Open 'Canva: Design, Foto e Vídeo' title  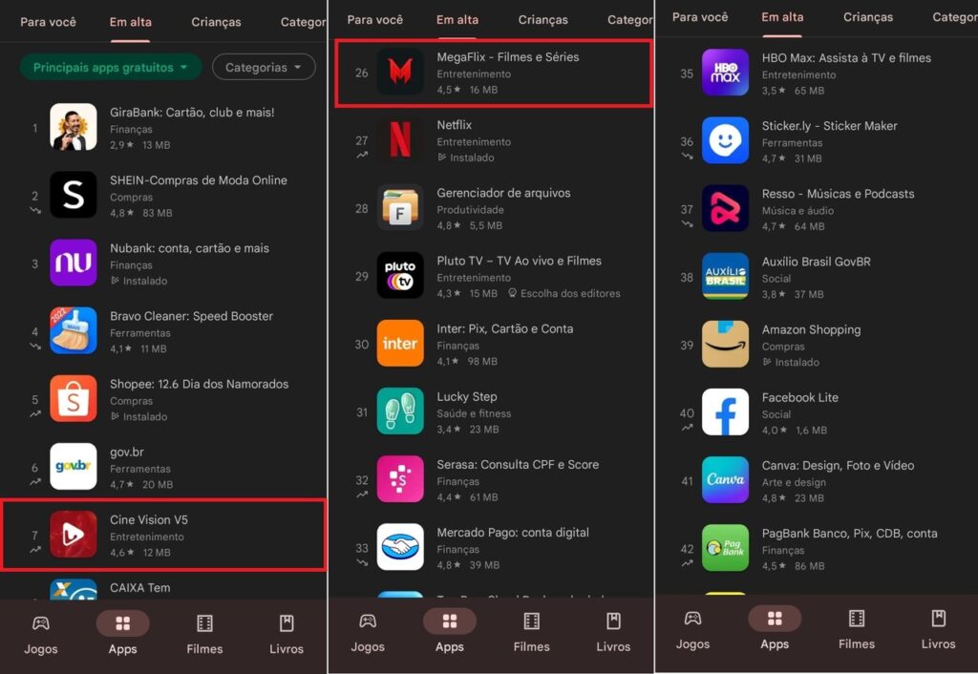838,466
